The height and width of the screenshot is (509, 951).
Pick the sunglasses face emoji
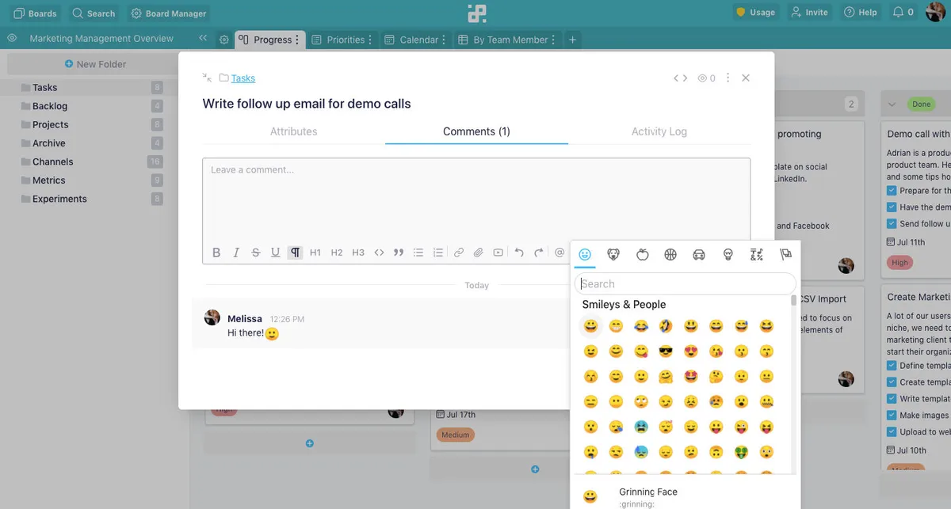666,351
